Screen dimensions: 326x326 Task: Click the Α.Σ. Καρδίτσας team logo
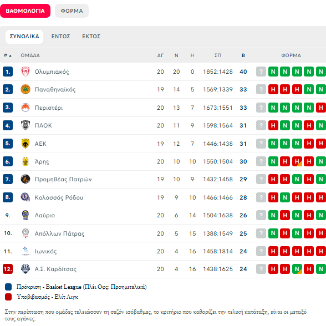(x=26, y=269)
